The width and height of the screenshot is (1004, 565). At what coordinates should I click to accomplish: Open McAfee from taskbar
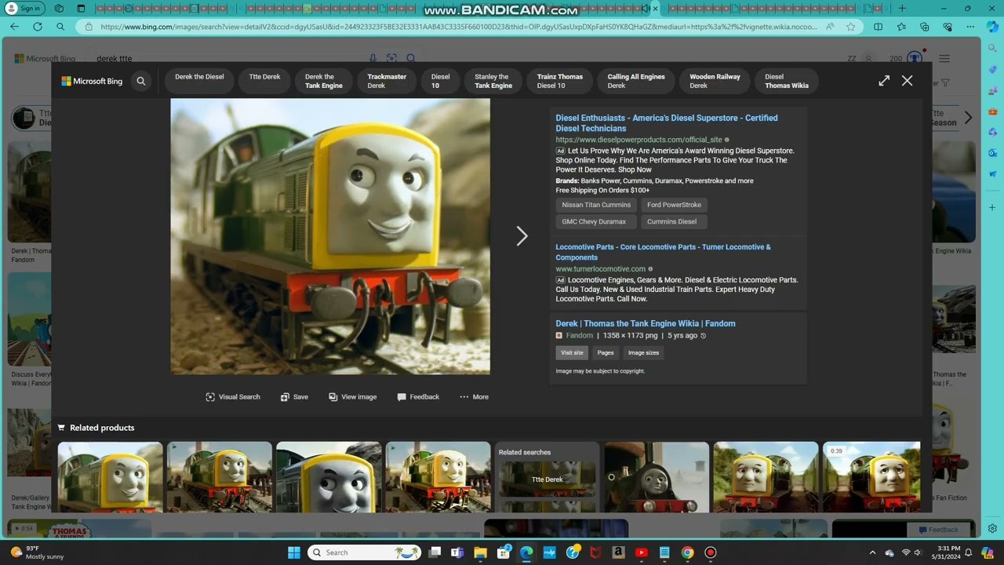(x=595, y=552)
